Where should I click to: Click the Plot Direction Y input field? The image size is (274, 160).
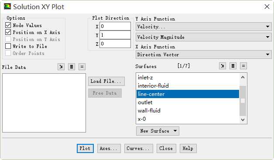click(x=115, y=35)
